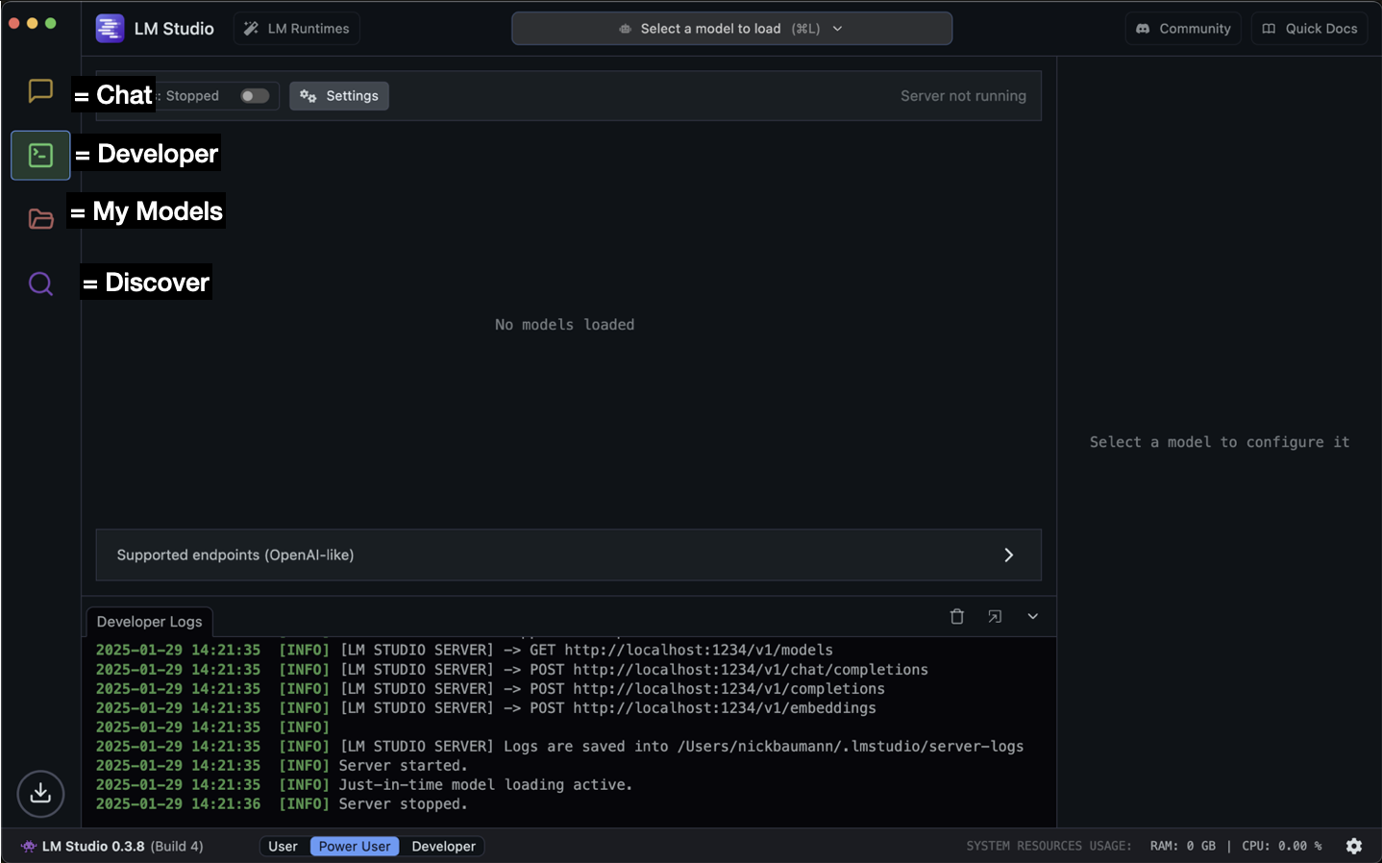This screenshot has height=863, width=1382.
Task: Open the Community link
Action: pyautogui.click(x=1183, y=29)
